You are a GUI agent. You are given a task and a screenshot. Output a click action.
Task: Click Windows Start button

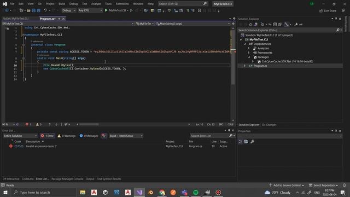point(5,192)
